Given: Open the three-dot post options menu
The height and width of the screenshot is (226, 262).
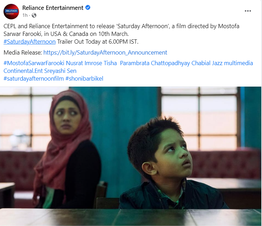Looking at the screenshot, I should tap(248, 11).
